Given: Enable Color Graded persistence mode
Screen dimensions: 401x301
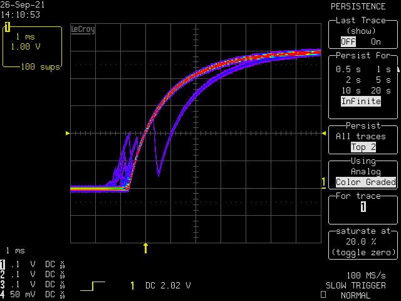Looking at the screenshot, I should coord(366,182).
